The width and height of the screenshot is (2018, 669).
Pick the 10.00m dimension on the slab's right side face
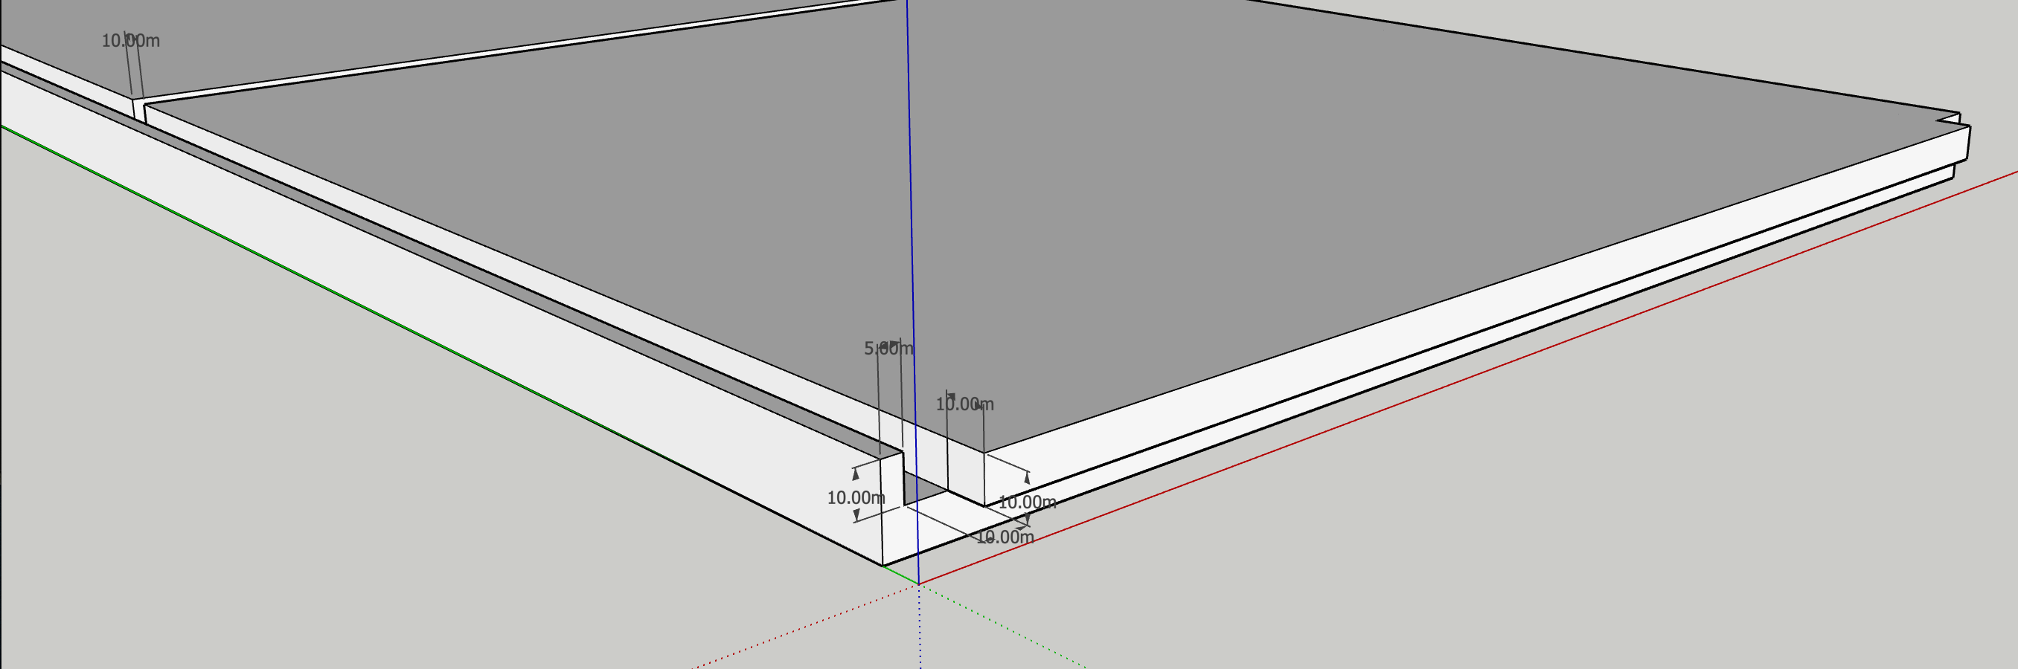tap(1026, 502)
